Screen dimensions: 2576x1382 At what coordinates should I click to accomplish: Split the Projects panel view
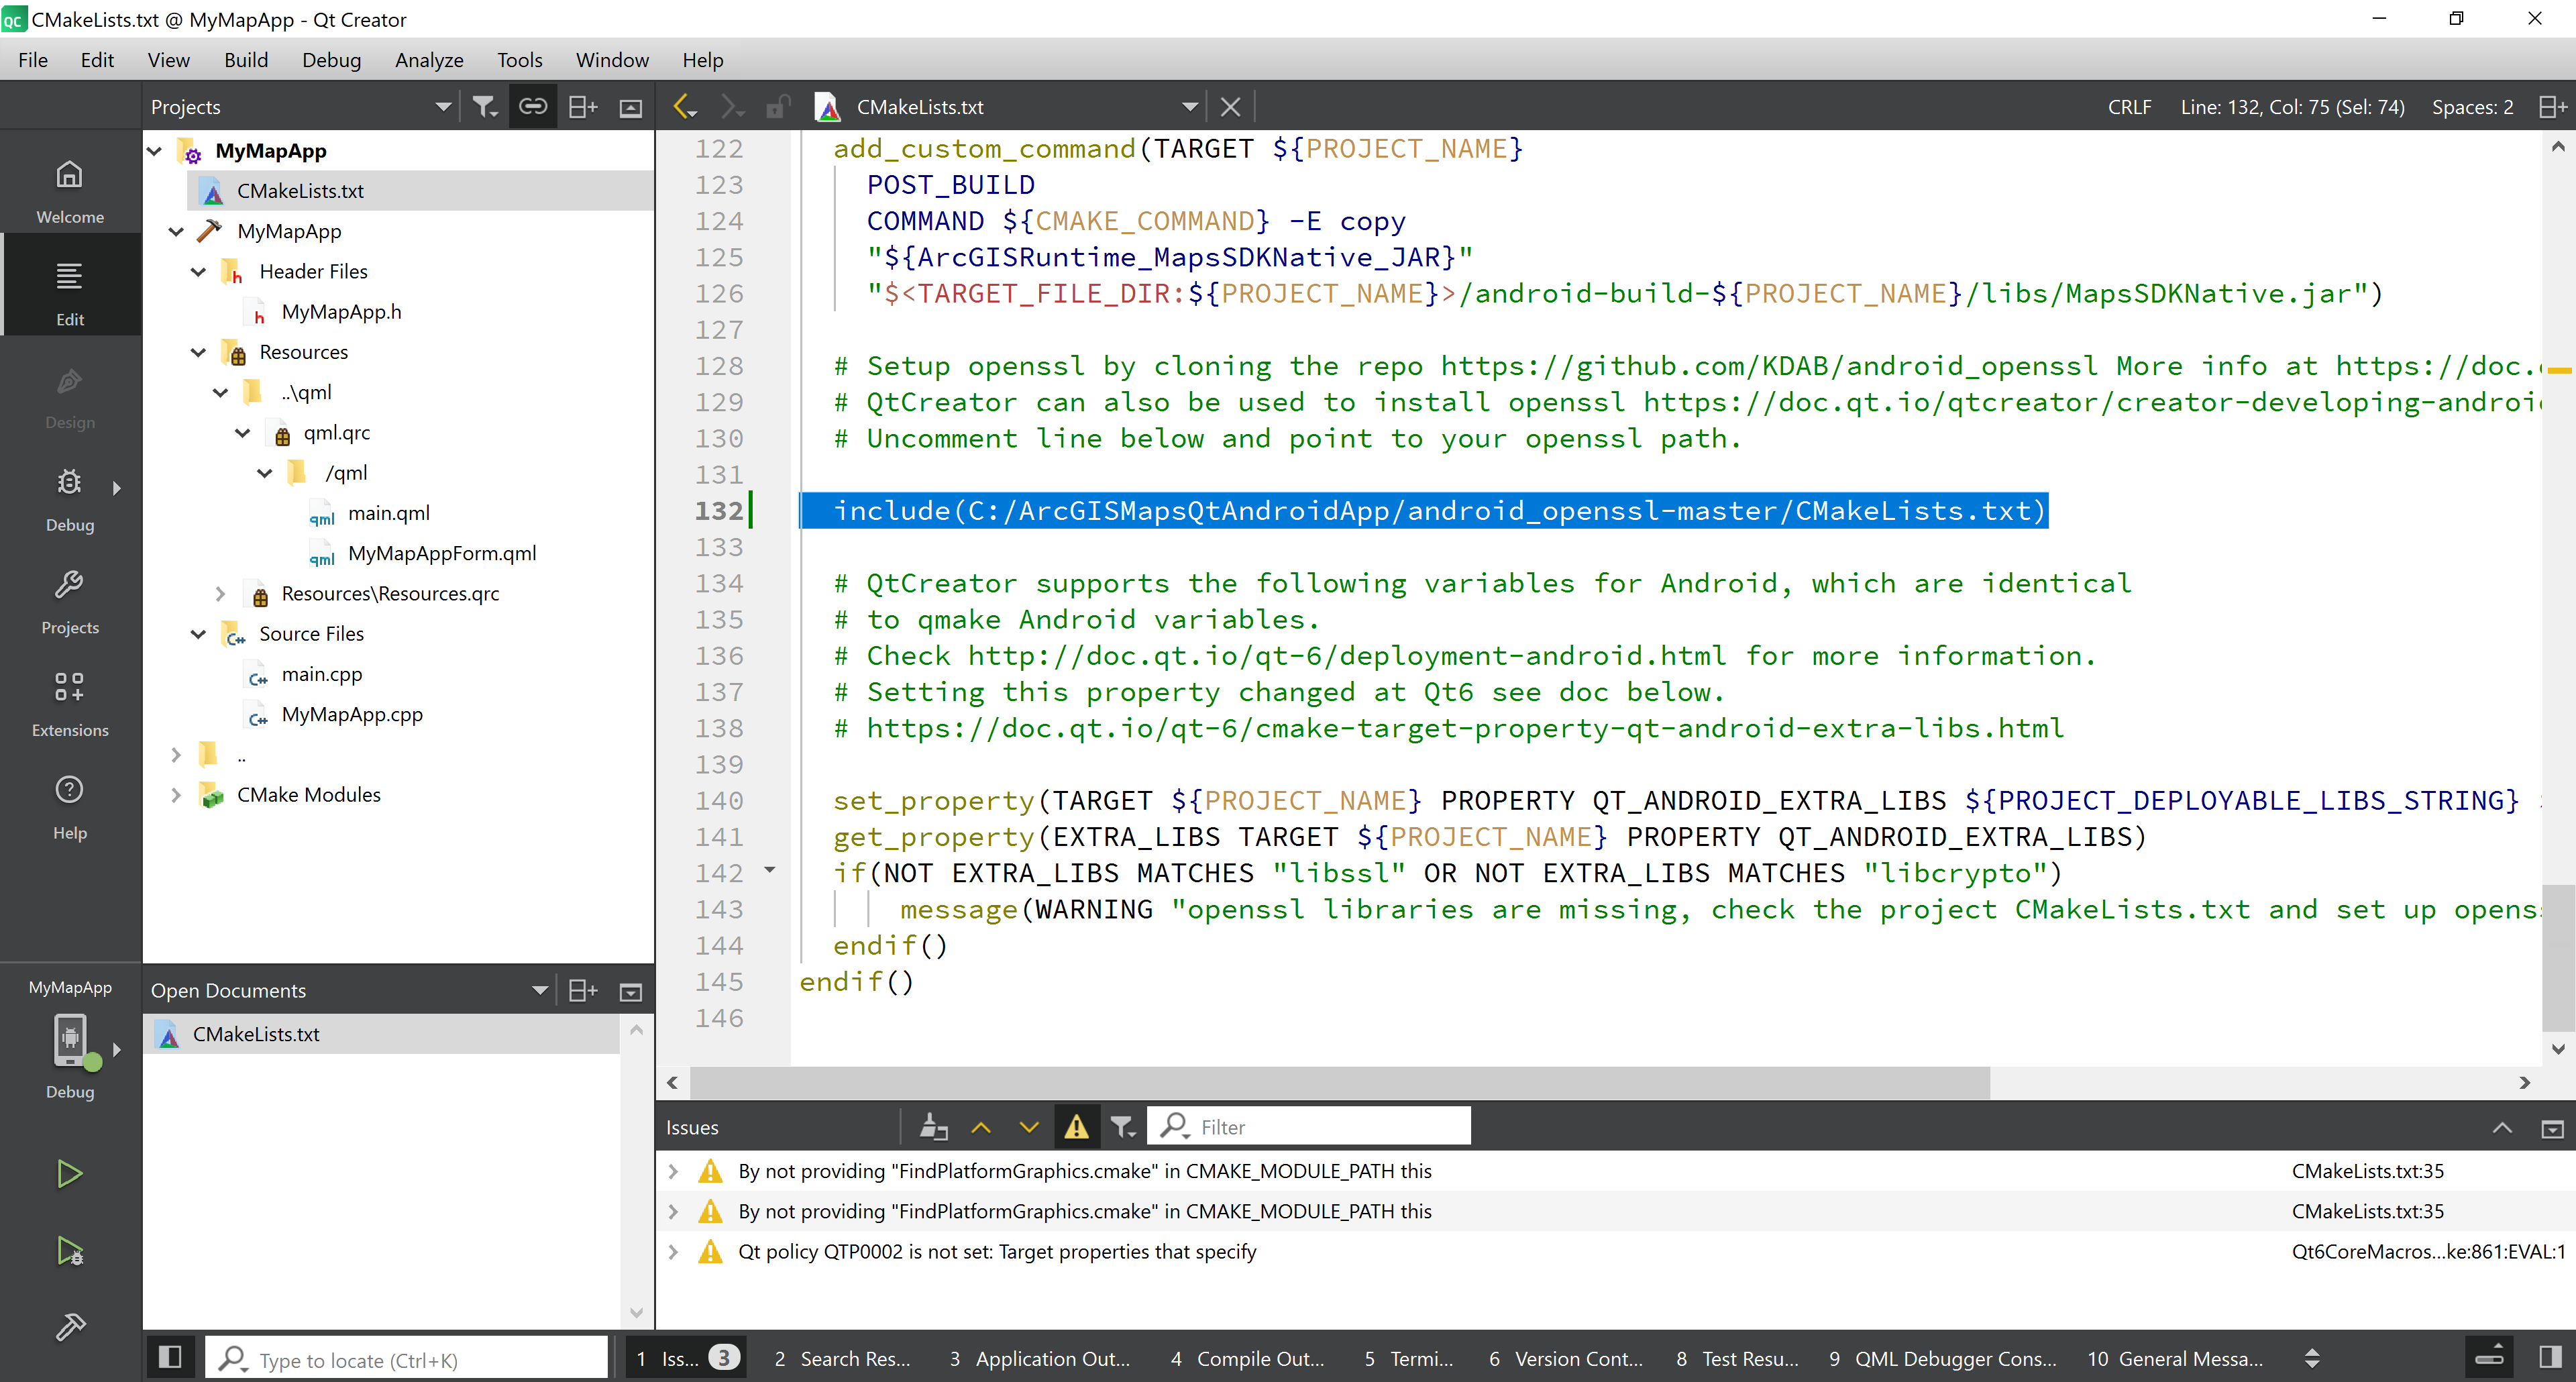pos(582,107)
